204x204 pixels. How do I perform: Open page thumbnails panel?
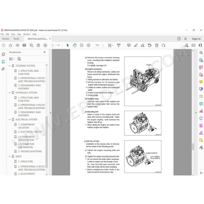[3, 54]
